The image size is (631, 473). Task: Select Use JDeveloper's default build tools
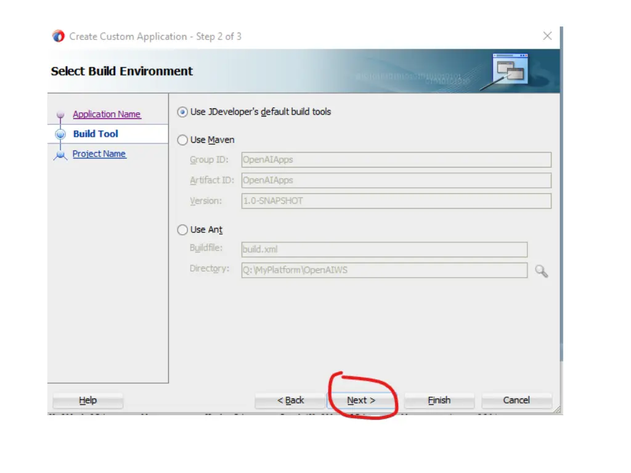pos(182,112)
